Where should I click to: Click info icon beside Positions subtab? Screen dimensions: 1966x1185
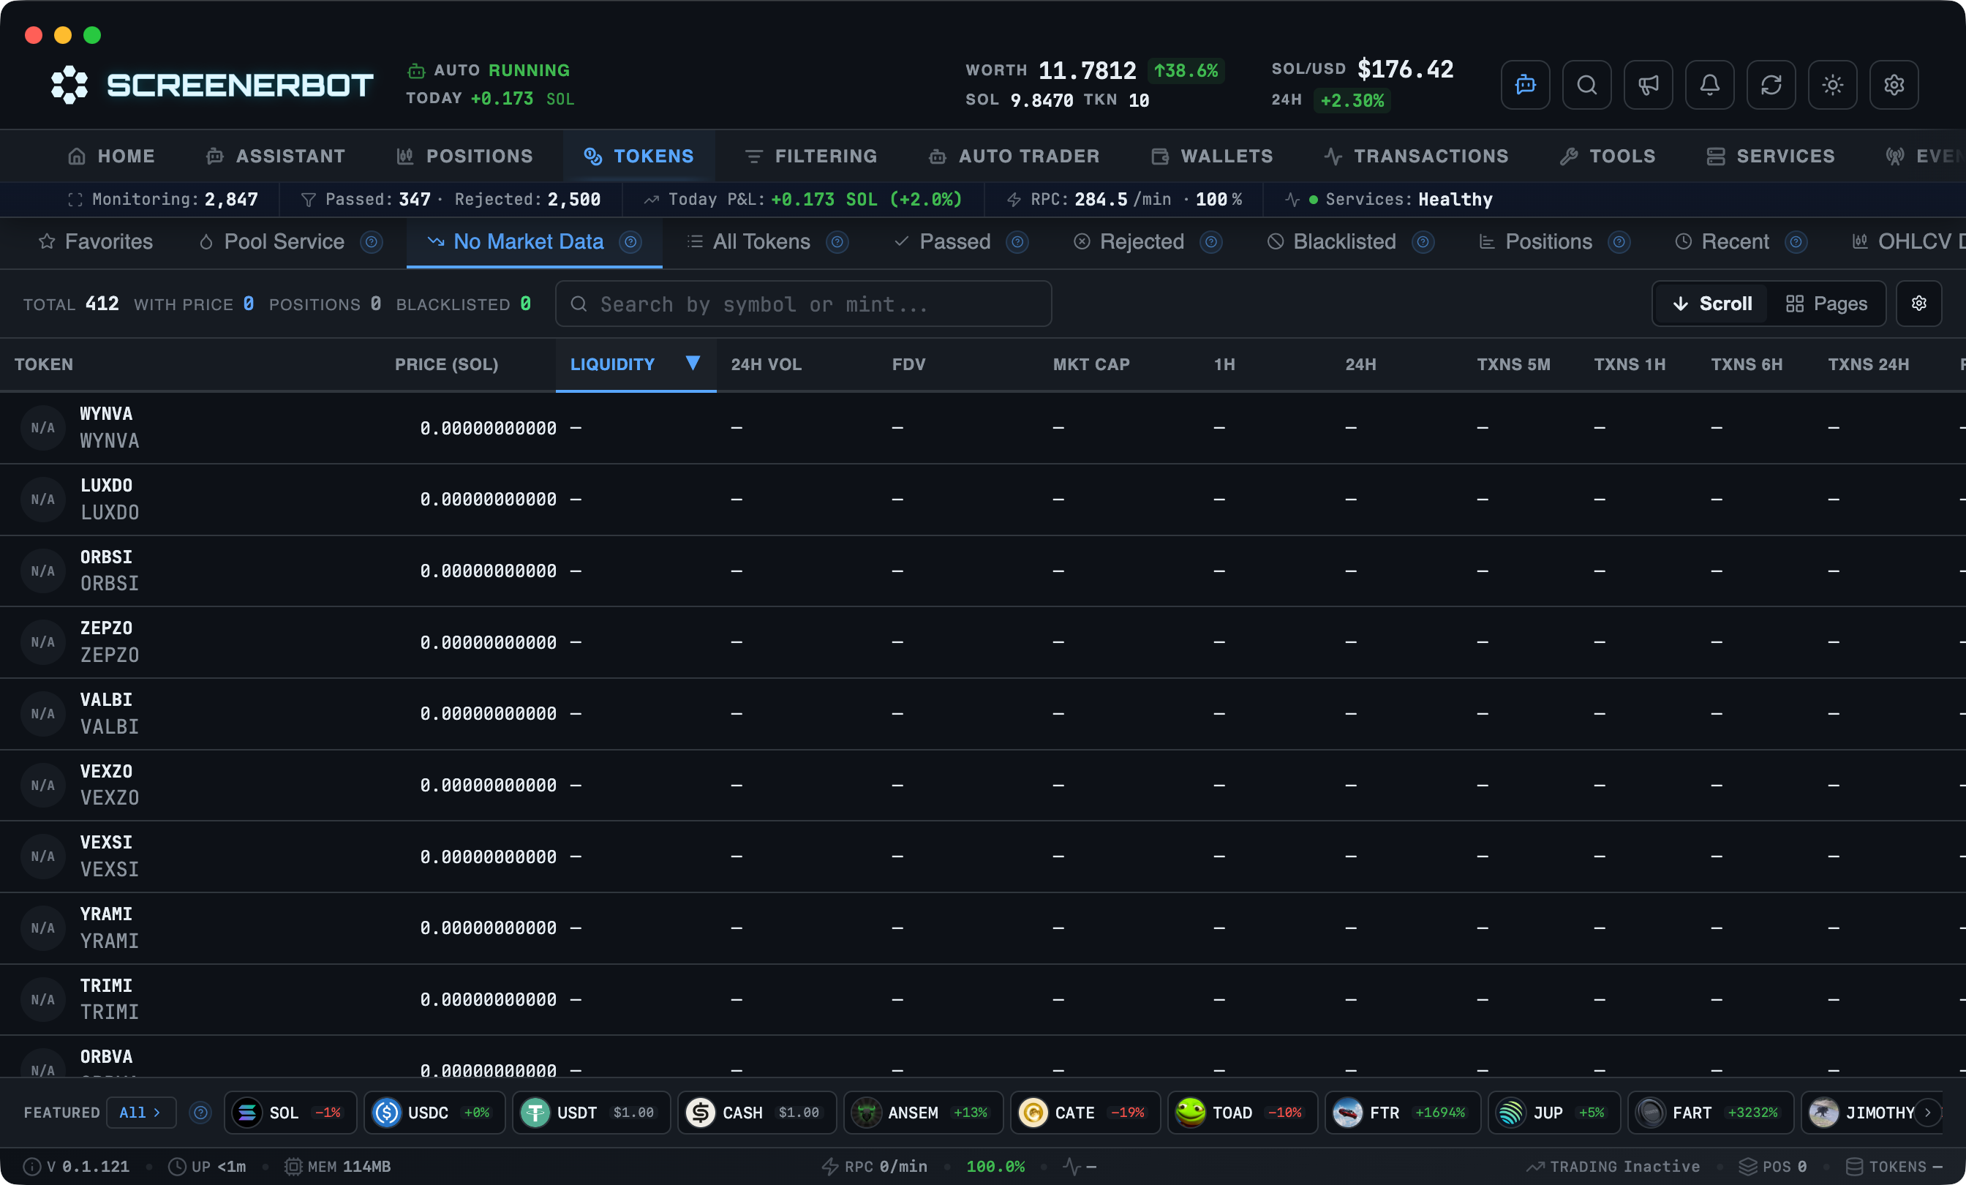1619,242
